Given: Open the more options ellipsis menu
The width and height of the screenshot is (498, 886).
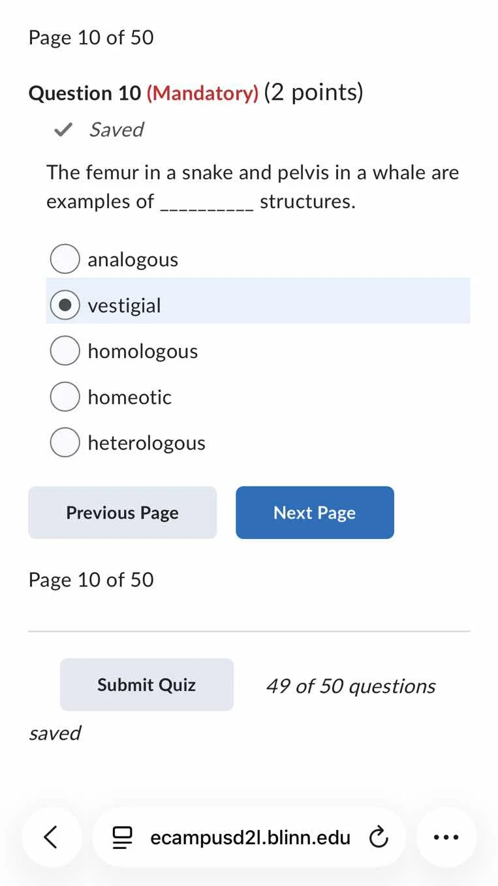Looking at the screenshot, I should (x=446, y=837).
